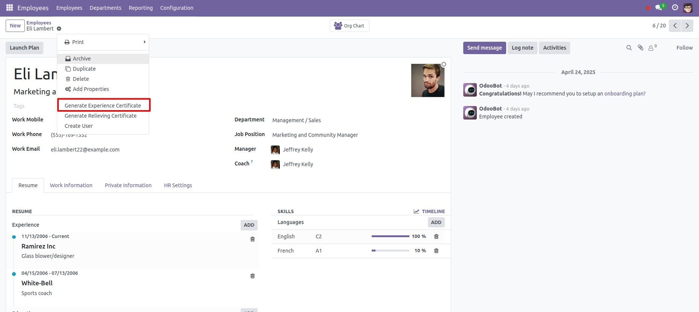Open Jeffrey Kelly Manager avatar

tap(275, 150)
